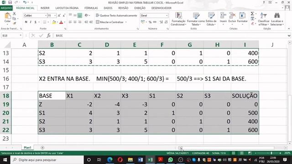The width and height of the screenshot is (292, 164).
Task: Click the Save icon in the quick access toolbar
Action: click(x=10, y=2)
